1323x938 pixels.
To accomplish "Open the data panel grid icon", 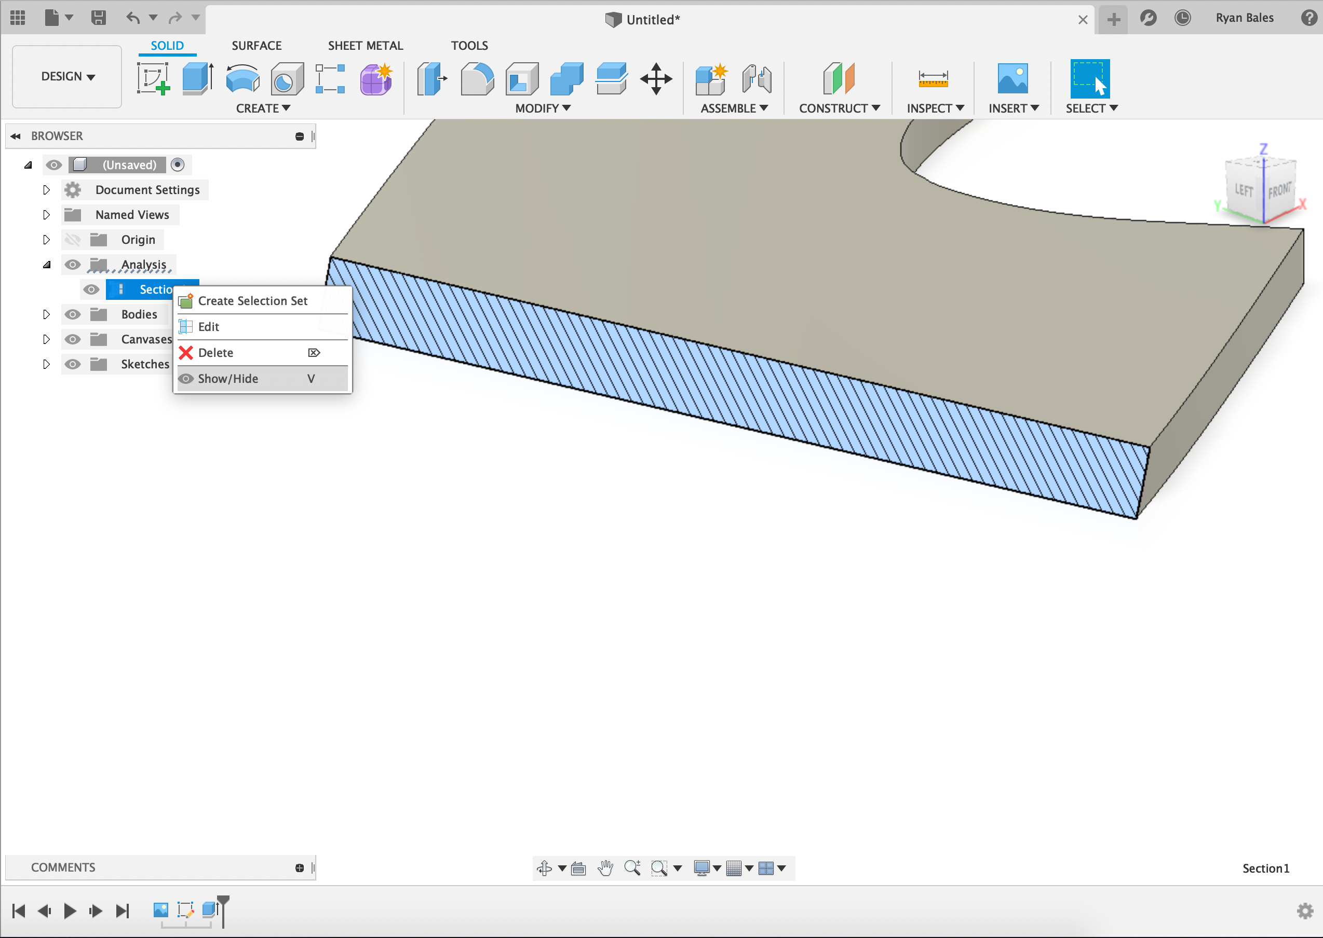I will [18, 18].
